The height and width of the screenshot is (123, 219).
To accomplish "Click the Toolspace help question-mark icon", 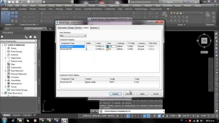I will pyautogui.click(x=35, y=37).
